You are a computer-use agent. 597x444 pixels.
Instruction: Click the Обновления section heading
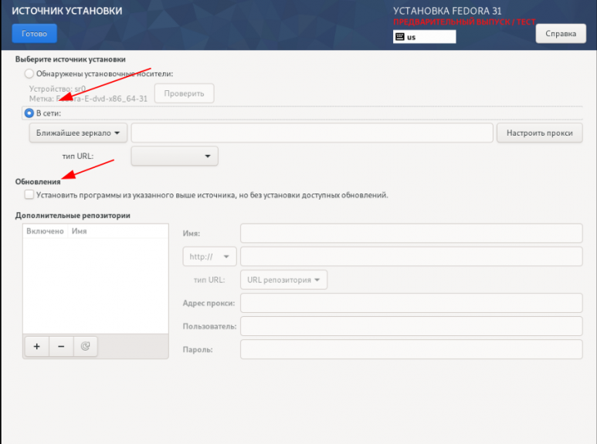point(38,182)
